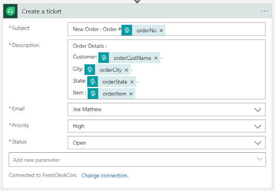
Task: Click the Freshdesk headset icon in header
Action: click(10, 11)
